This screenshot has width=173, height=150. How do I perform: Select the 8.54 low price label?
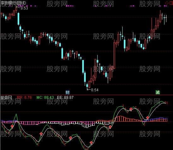(x=95, y=90)
